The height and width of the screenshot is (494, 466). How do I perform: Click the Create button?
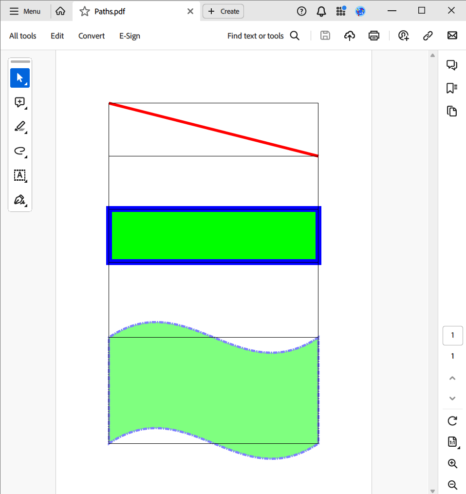223,11
